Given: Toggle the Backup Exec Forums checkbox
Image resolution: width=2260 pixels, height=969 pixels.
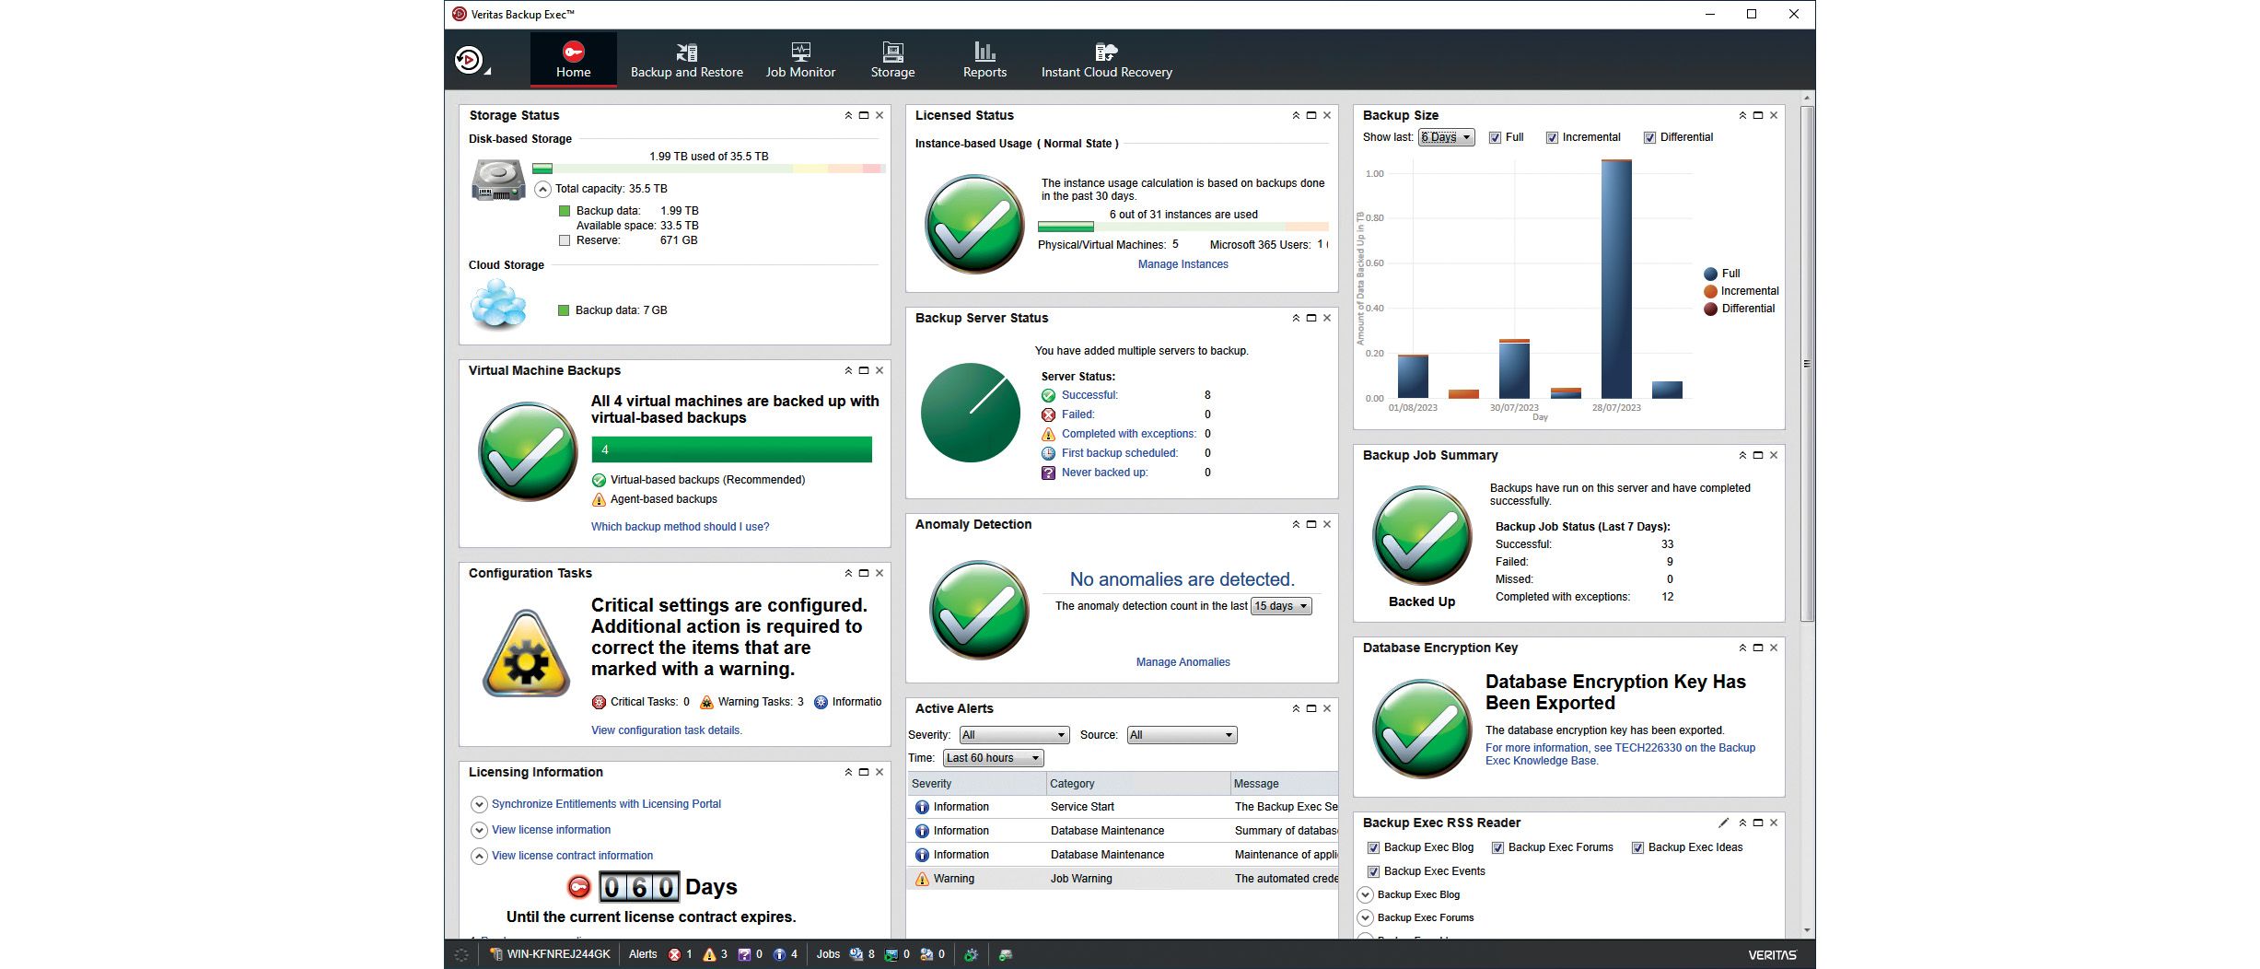Looking at the screenshot, I should point(1497,847).
